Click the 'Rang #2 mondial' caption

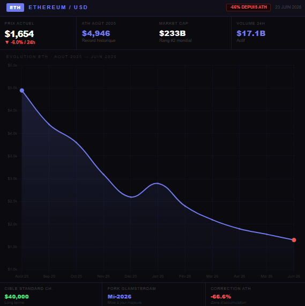tap(175, 40)
